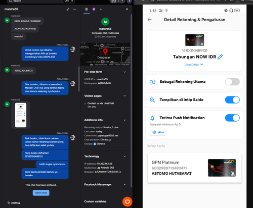This screenshot has height=208, width=253.
Task: Open the screenshot thumbnail sent by mantra55
Action: (x=21, y=115)
